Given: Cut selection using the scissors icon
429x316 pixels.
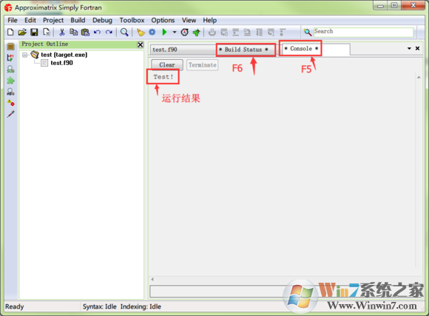Looking at the screenshot, I should [x=62, y=33].
